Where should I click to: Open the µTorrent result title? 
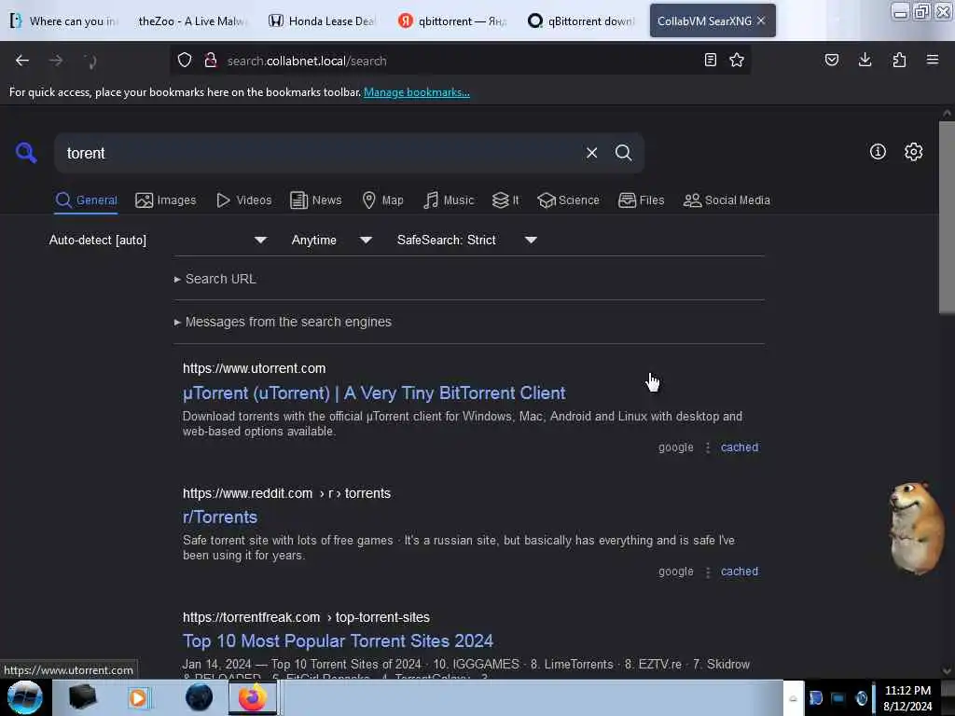click(x=374, y=392)
